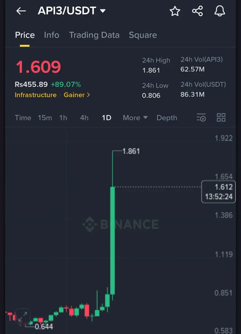Go back using the arrow icon
Viewport: 241px width, 334px height.
(21, 11)
